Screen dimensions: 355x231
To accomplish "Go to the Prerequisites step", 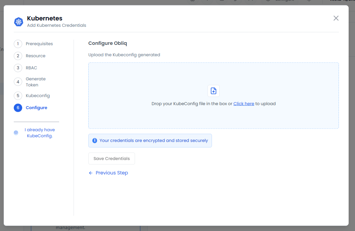I will point(39,44).
